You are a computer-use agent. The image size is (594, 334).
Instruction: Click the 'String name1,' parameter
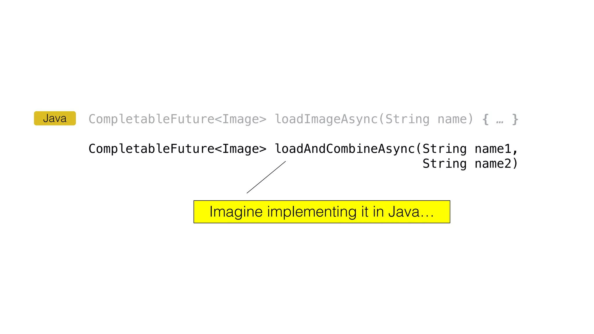point(470,149)
